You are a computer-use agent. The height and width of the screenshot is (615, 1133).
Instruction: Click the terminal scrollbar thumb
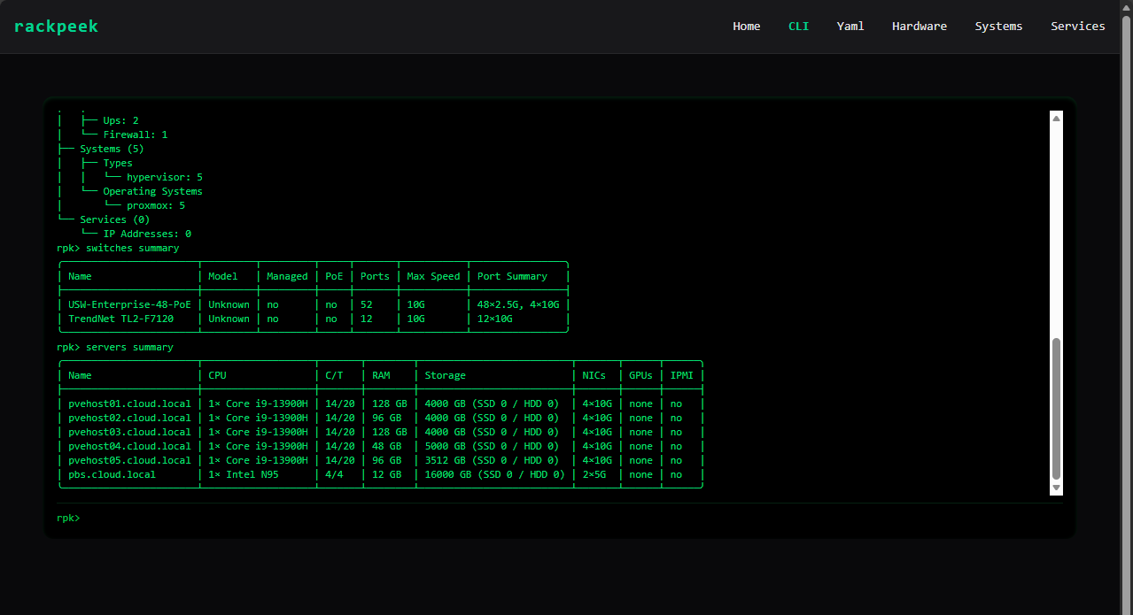(1056, 407)
